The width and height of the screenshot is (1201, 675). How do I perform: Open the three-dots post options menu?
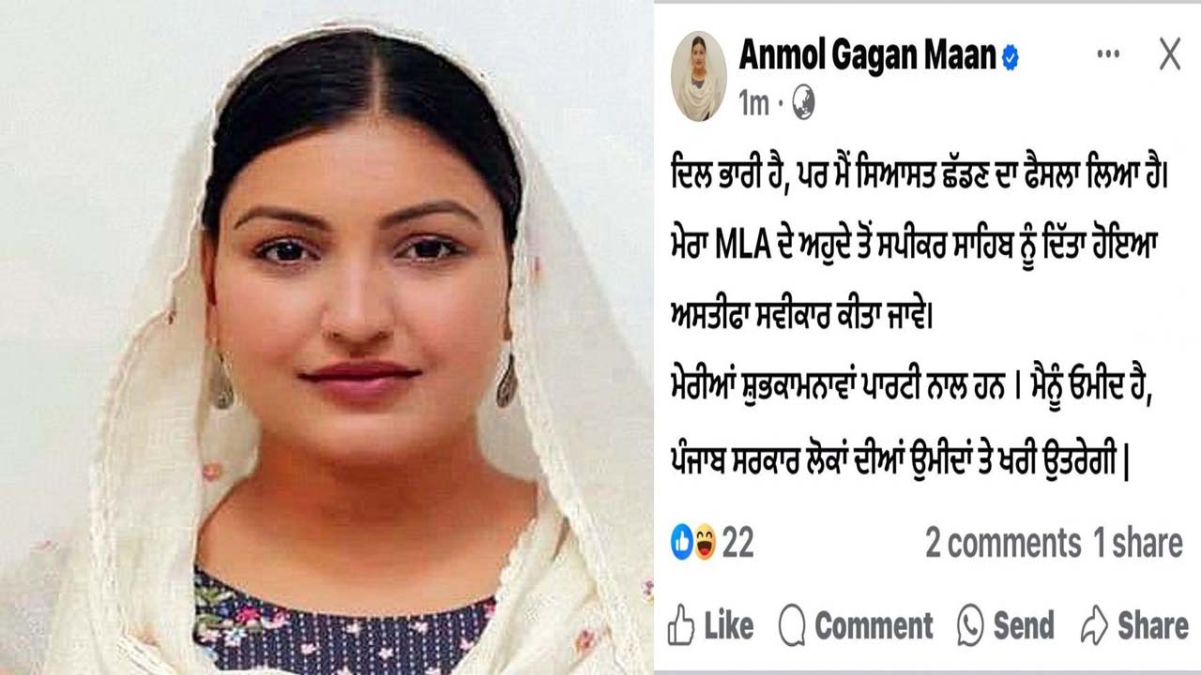[x=1108, y=54]
